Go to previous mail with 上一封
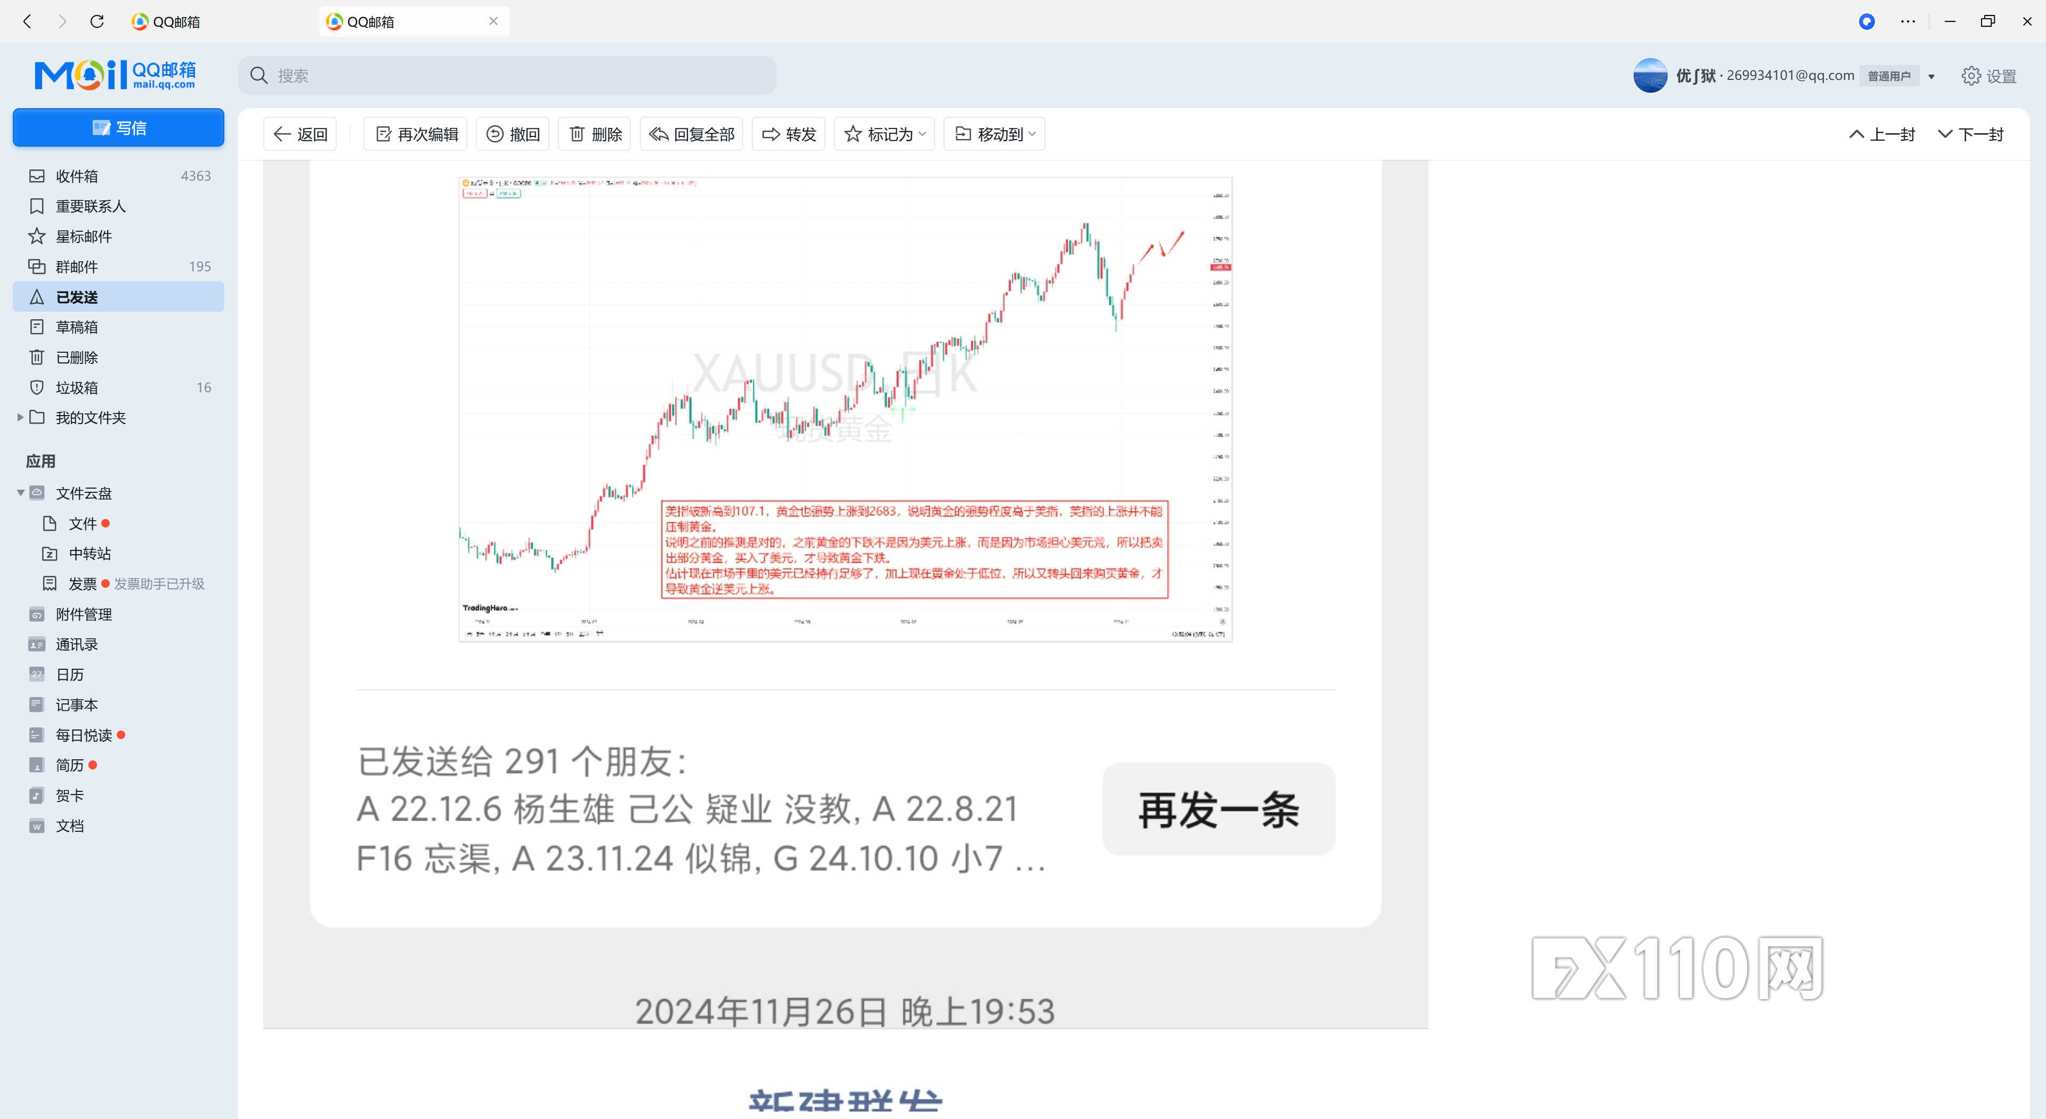Image resolution: width=2046 pixels, height=1119 pixels. click(1881, 134)
